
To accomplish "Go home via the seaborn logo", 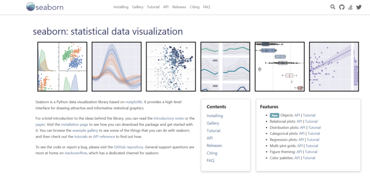I will click(x=45, y=7).
